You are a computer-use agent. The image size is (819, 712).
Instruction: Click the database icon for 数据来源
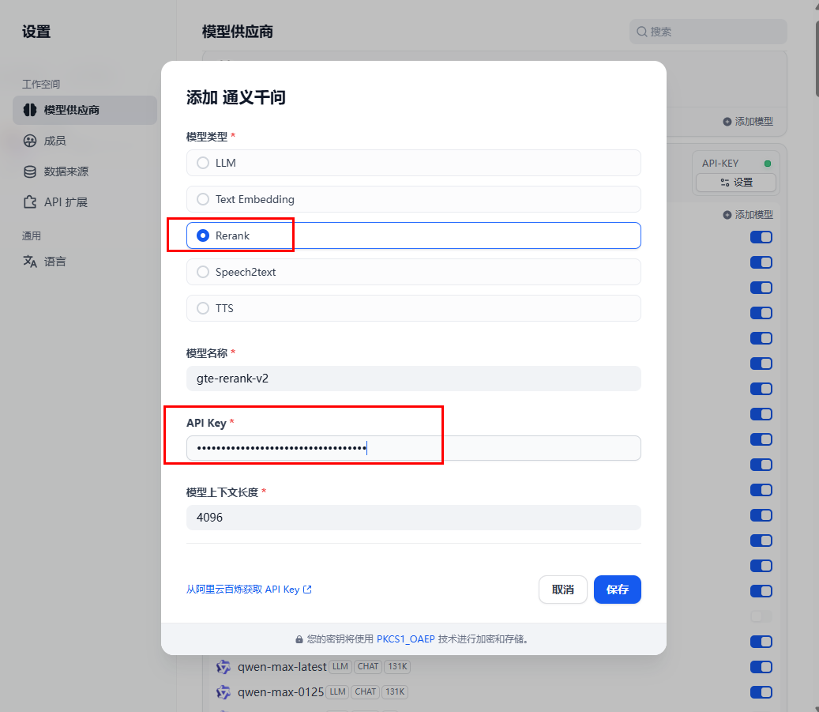(x=30, y=171)
